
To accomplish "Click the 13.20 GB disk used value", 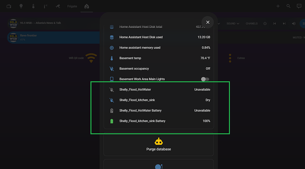I will (x=204, y=37).
